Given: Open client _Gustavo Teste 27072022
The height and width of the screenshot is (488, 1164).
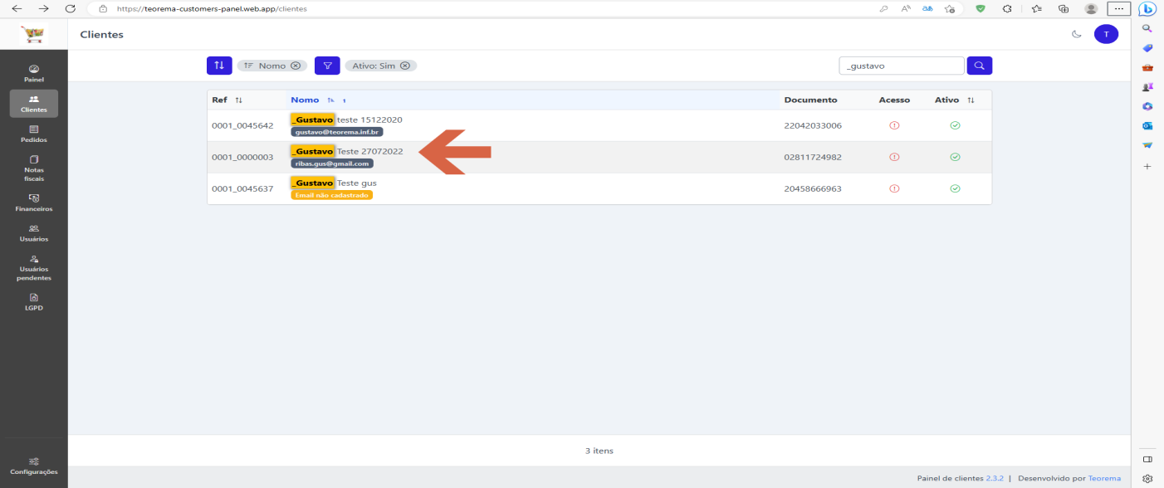Looking at the screenshot, I should [347, 151].
